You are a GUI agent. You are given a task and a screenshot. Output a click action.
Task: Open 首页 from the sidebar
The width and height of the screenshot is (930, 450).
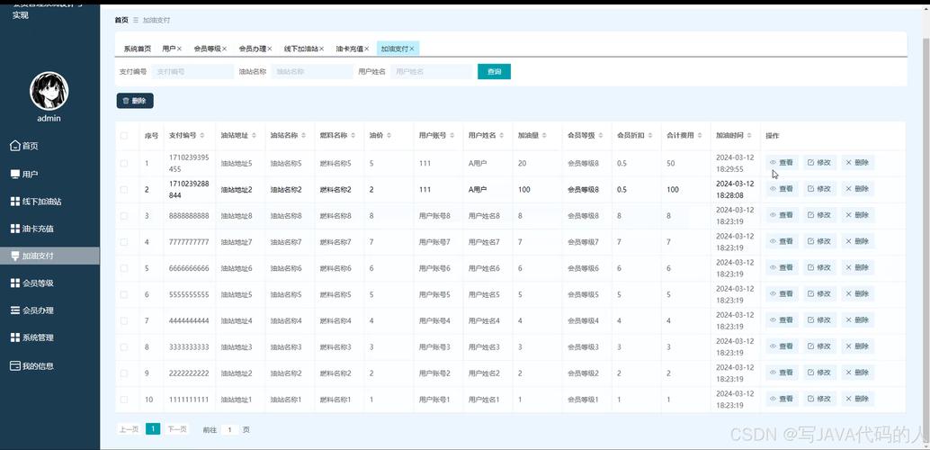(30, 146)
